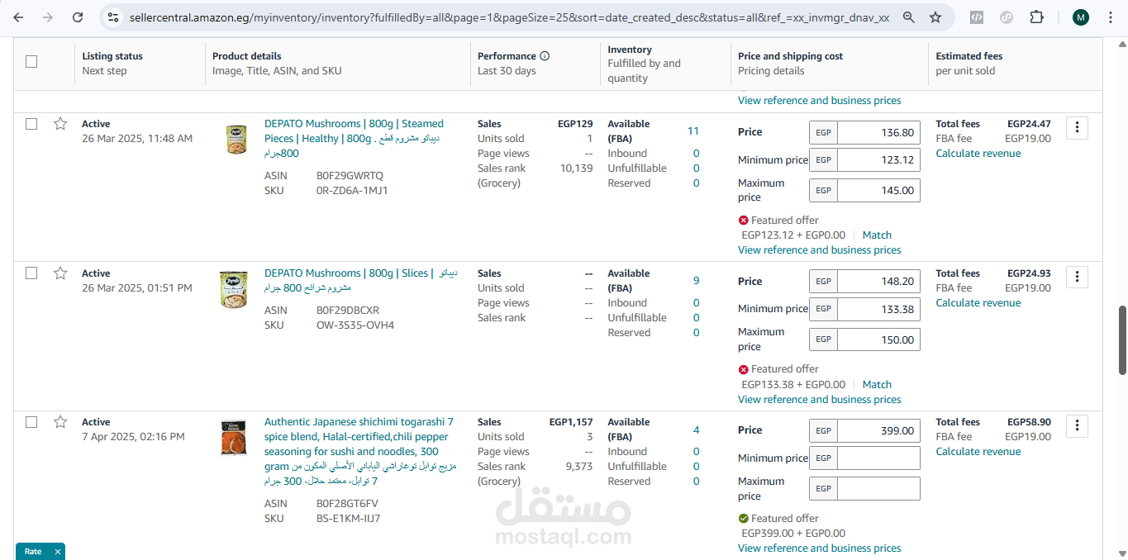Open the Extensions puzzle-piece menu

1036,17
